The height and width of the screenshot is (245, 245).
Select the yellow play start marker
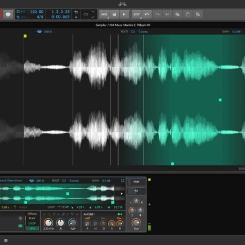pos(25,36)
